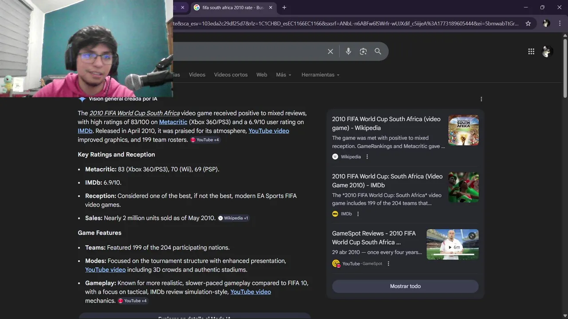The width and height of the screenshot is (568, 319).
Task: Click the 2010 FIFA World Cup South Africa italic title
Action: click(134, 113)
